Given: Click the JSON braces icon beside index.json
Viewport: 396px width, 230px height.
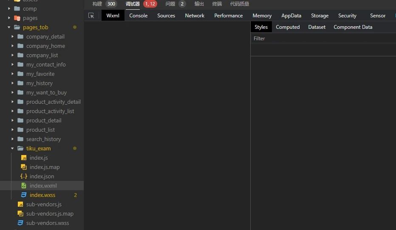Looking at the screenshot, I should [x=24, y=176].
